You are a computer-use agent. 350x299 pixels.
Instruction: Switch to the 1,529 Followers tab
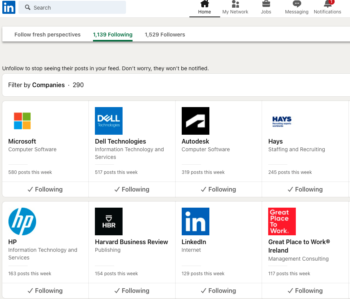click(165, 35)
